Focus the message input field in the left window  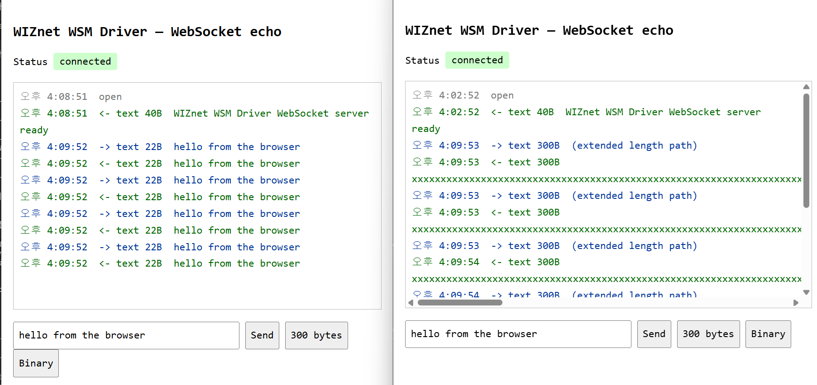click(126, 335)
